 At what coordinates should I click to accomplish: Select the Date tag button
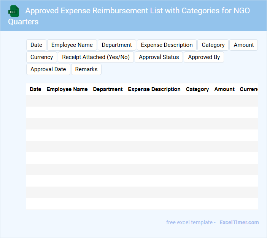click(36, 45)
